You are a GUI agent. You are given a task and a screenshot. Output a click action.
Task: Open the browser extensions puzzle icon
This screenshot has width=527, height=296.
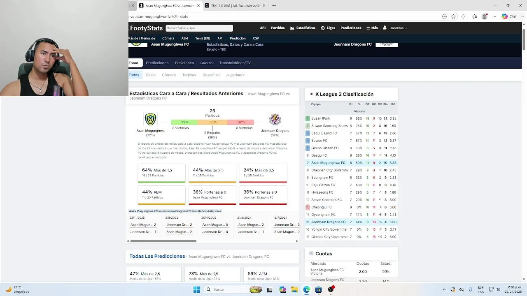pos(464,16)
